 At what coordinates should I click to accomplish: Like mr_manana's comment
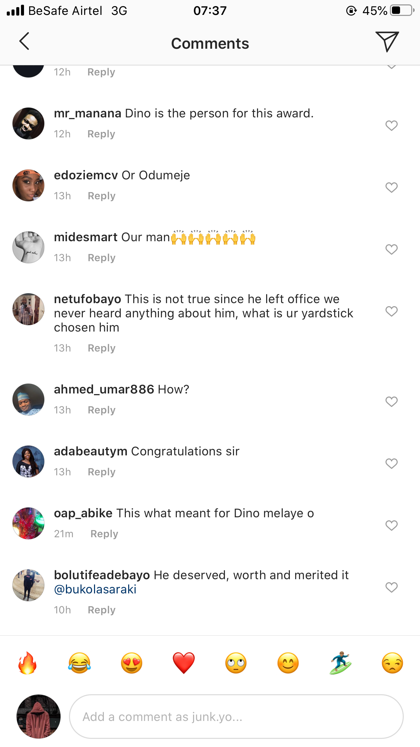[x=391, y=126]
